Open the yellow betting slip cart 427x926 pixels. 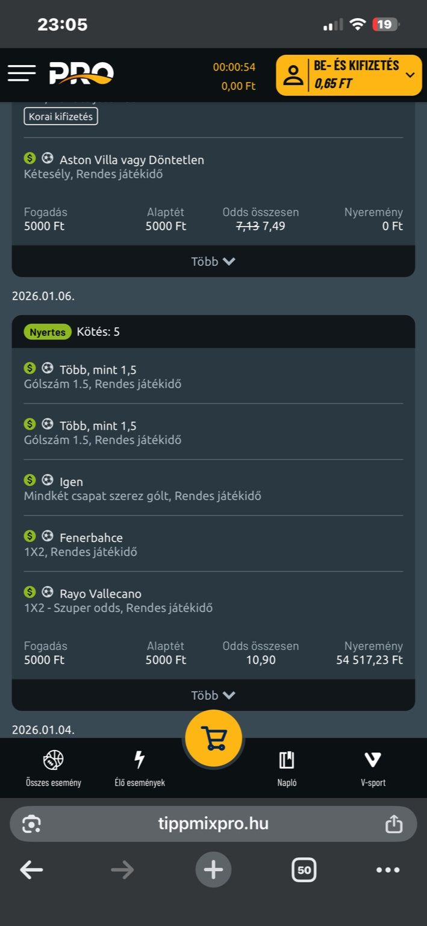click(x=213, y=739)
